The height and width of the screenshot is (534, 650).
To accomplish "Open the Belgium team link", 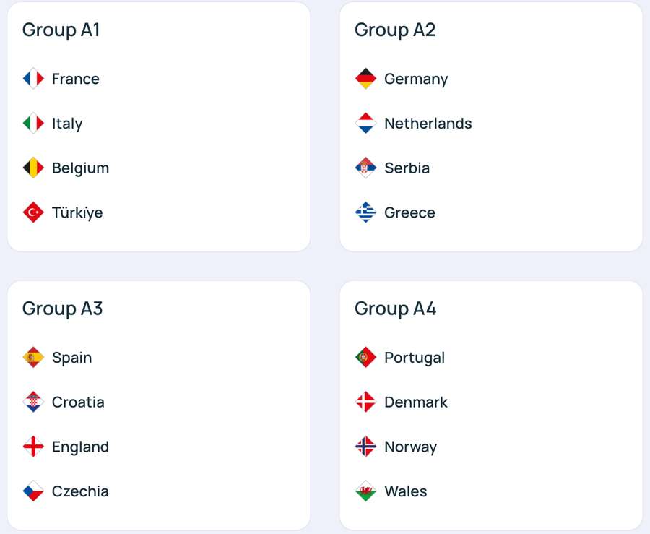I will click(x=80, y=168).
